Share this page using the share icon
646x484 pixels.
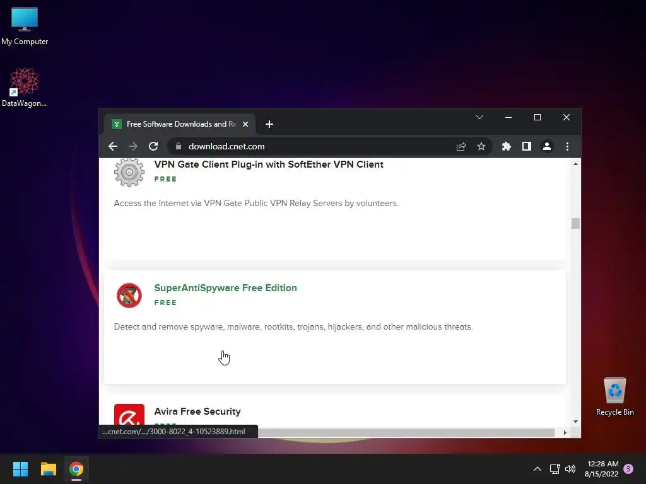coord(461,146)
